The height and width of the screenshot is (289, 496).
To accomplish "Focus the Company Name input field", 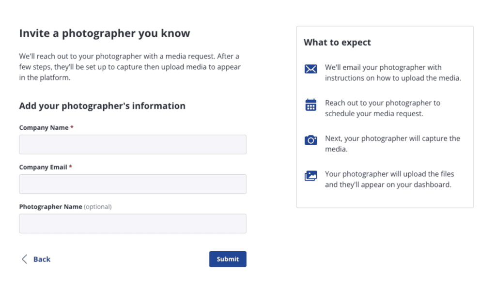I will pos(133,144).
